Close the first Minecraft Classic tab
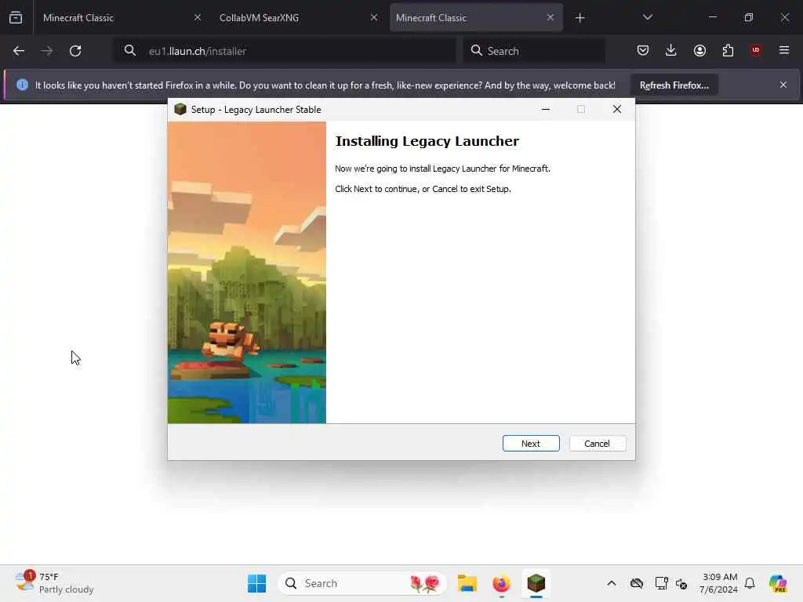The height and width of the screenshot is (602, 803). click(197, 17)
